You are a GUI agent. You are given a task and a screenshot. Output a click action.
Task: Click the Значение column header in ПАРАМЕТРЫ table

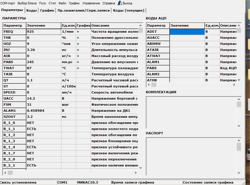pos(43,25)
